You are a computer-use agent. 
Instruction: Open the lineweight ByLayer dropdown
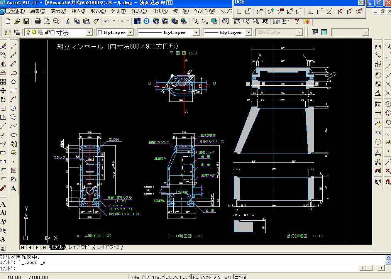tap(249, 33)
